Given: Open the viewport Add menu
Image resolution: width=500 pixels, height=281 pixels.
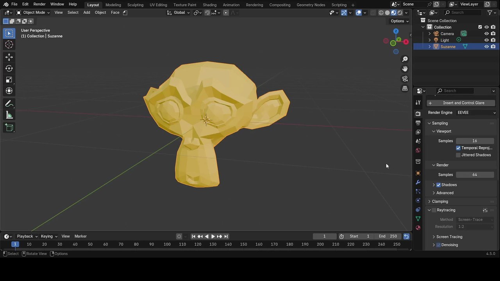Looking at the screenshot, I should [x=86, y=12].
